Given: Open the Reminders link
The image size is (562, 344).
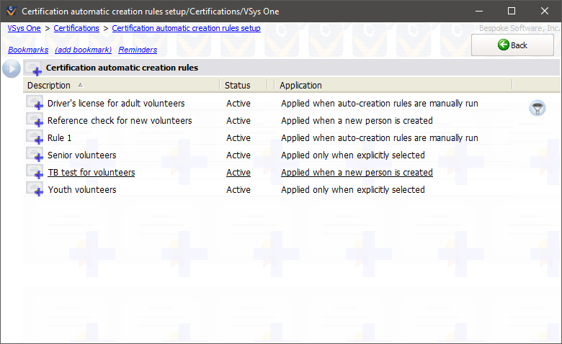Looking at the screenshot, I should pyautogui.click(x=138, y=50).
